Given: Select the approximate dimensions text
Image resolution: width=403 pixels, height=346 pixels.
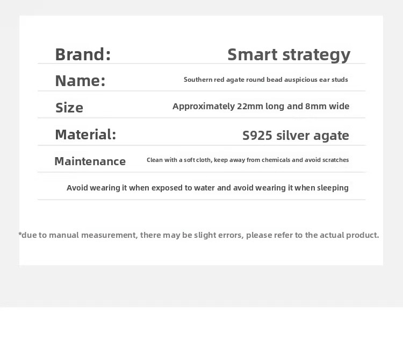Looking at the screenshot, I should 261,106.
